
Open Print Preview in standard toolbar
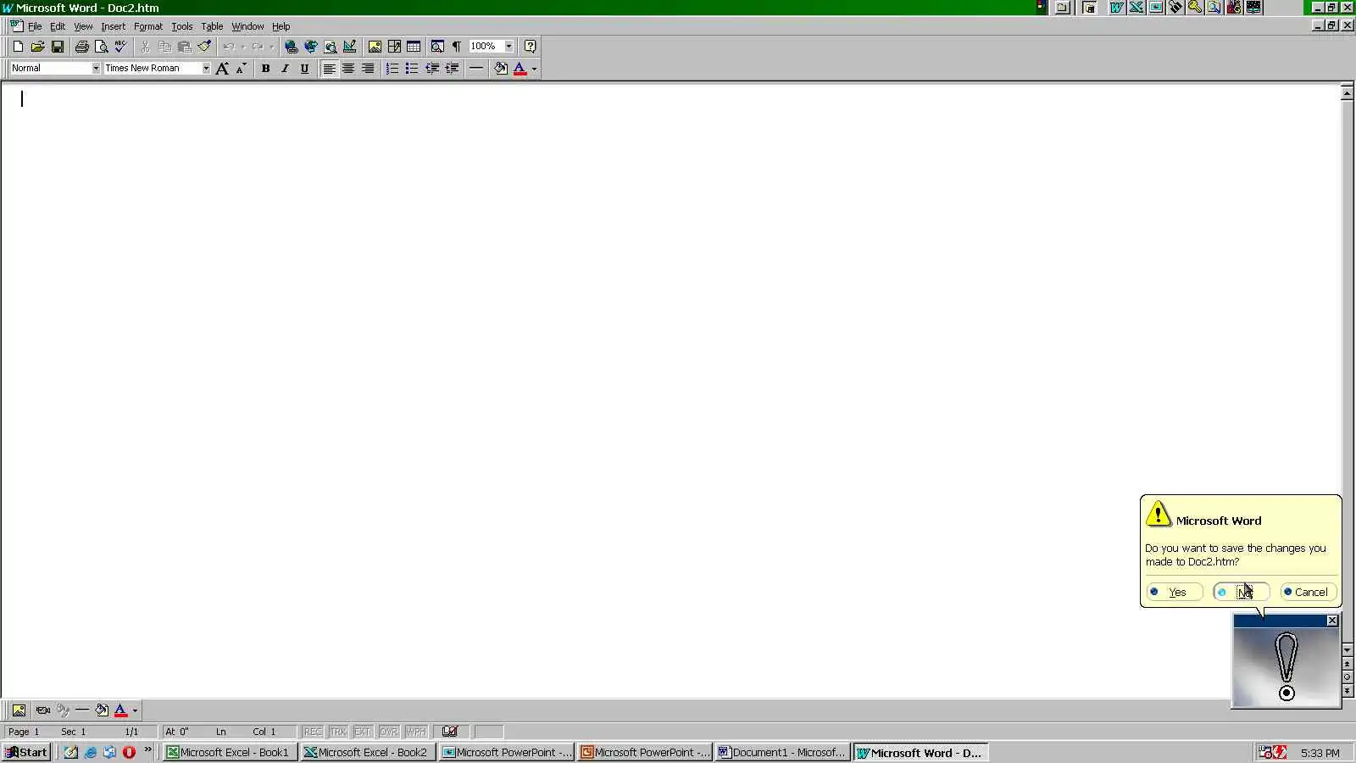point(101,47)
